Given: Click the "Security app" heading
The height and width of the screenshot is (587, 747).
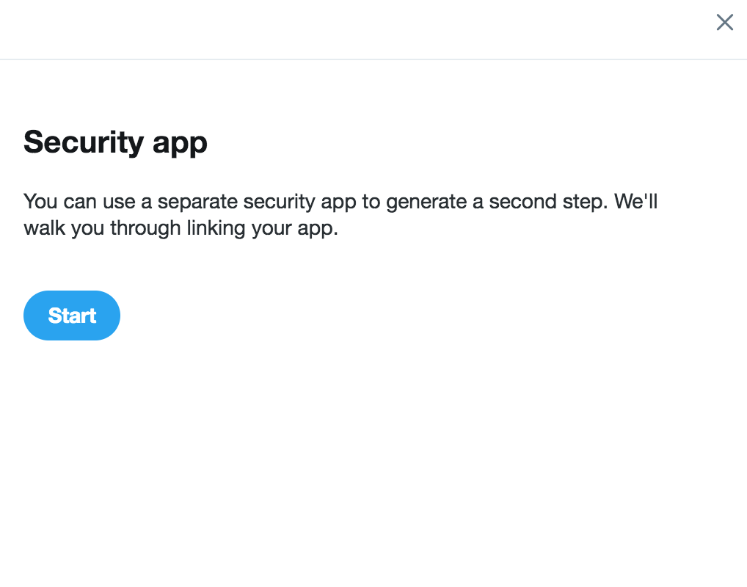Looking at the screenshot, I should click(115, 142).
